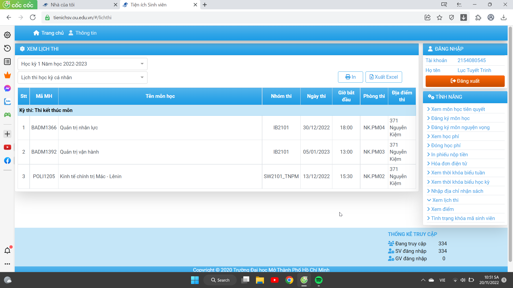Open browsing history in sidebar
Screen dimensions: 513x288
pyautogui.click(x=7, y=48)
